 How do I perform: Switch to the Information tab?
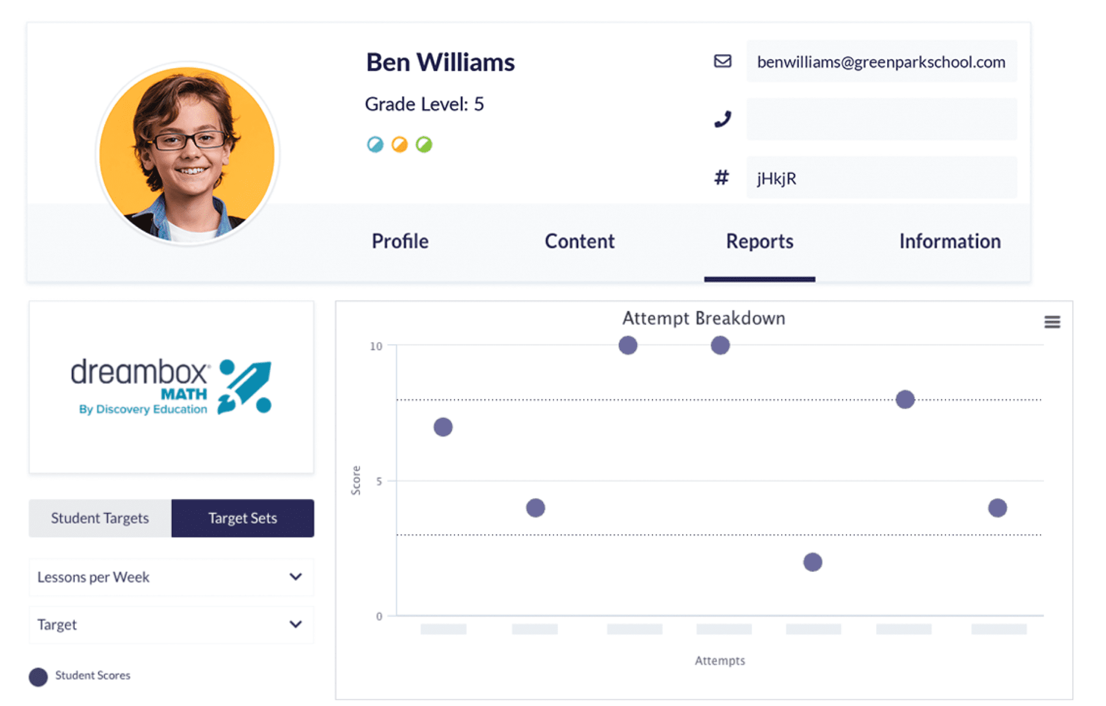(x=949, y=241)
